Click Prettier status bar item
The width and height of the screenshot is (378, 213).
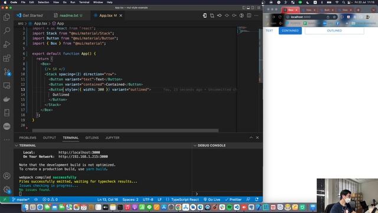tap(233, 199)
